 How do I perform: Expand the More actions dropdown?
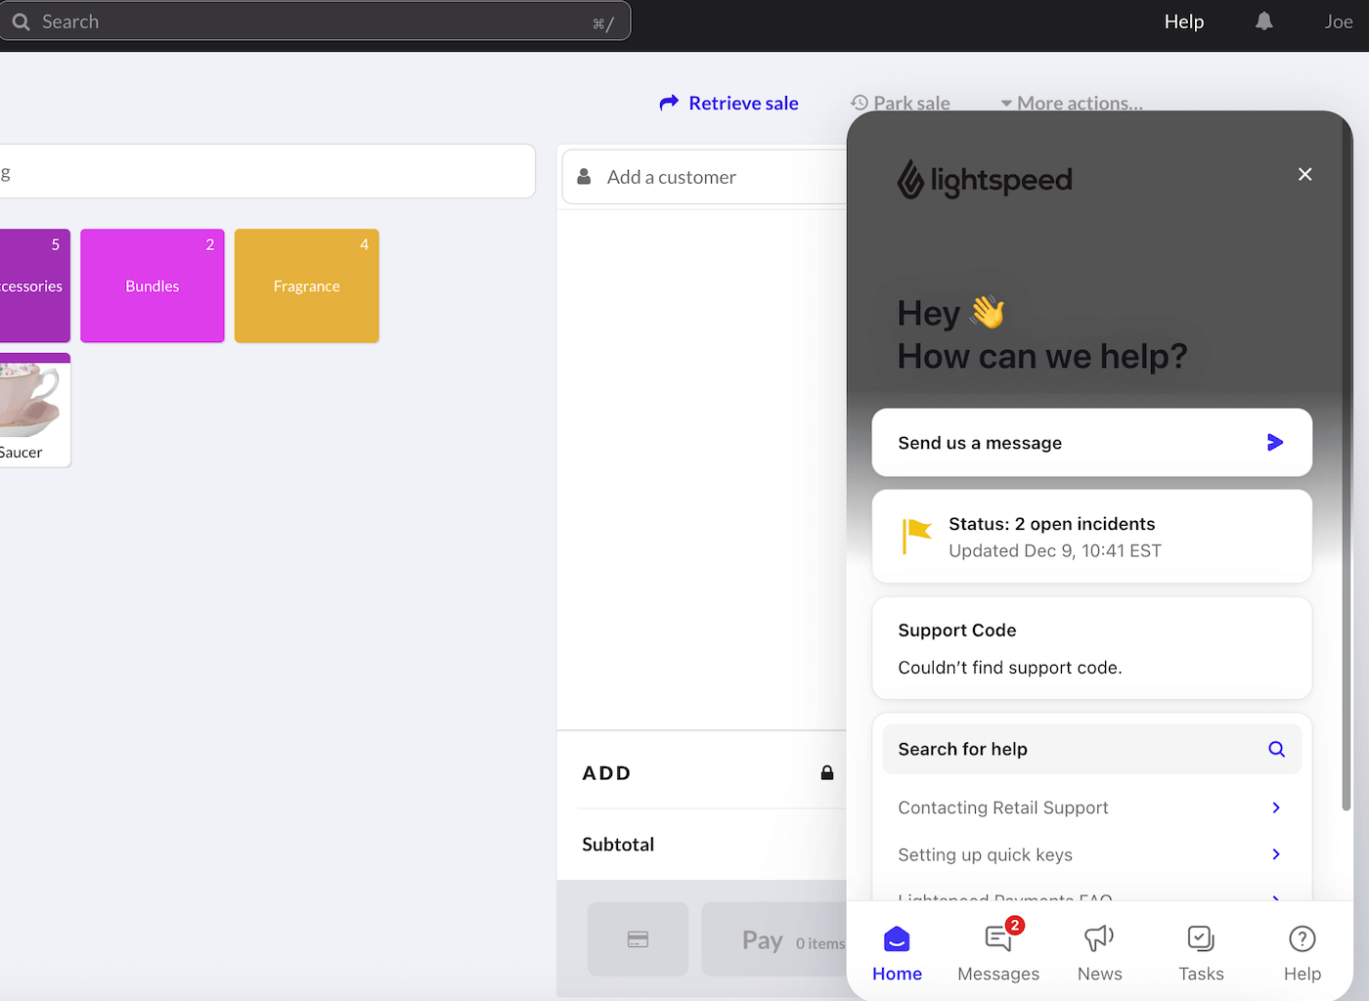[x=1071, y=103]
